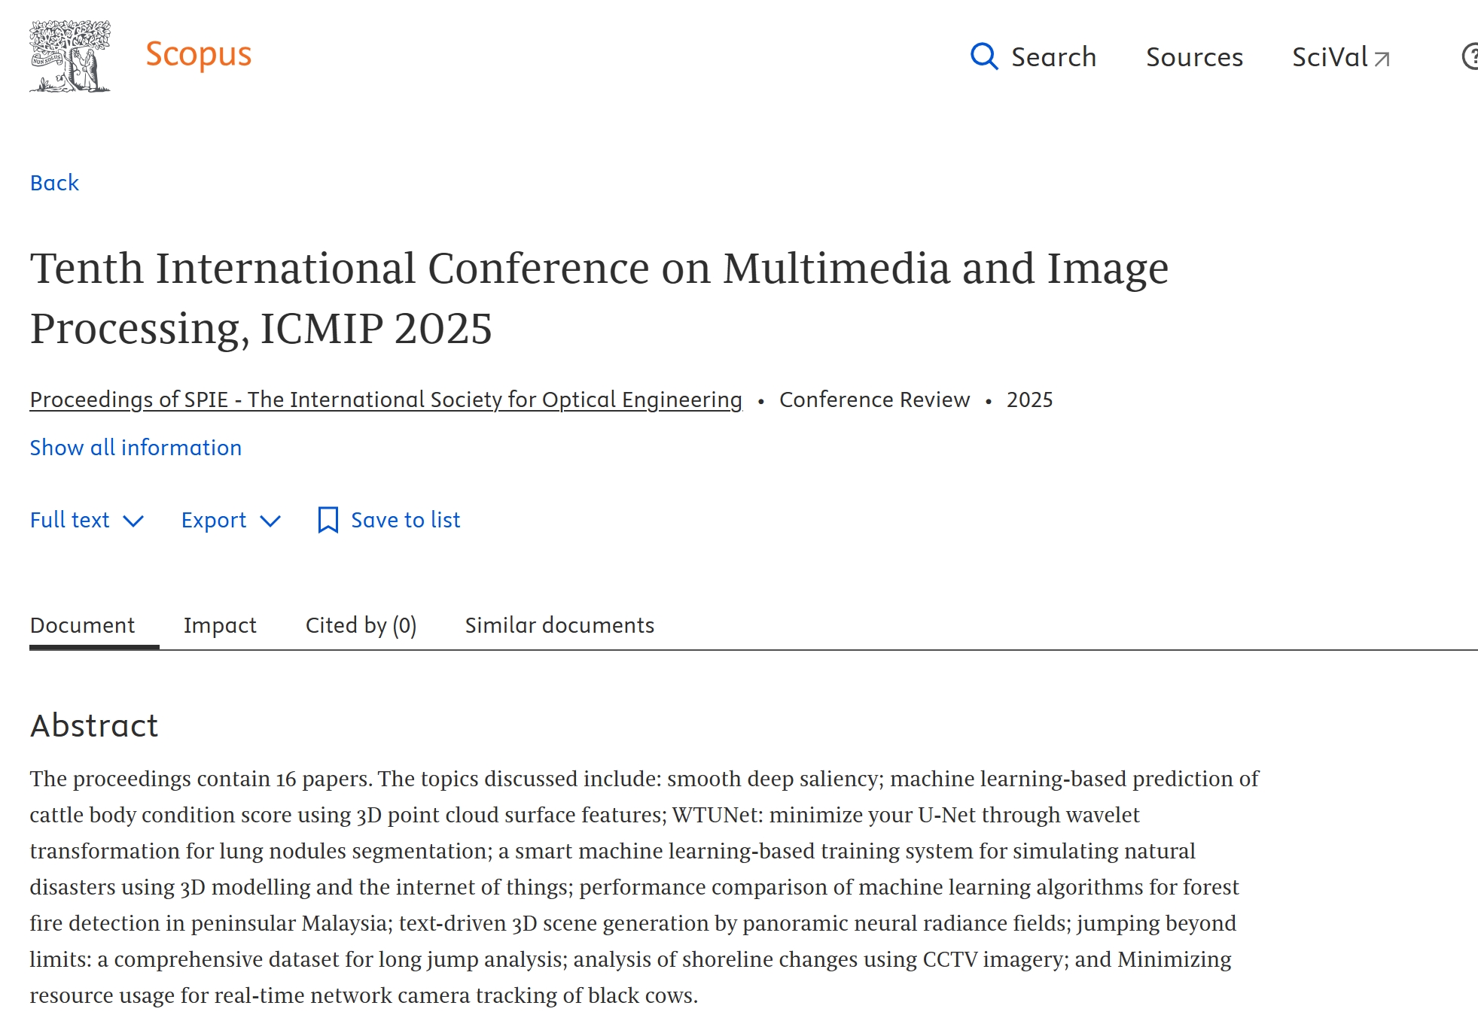Click the bookmark Save to list icon

328,520
